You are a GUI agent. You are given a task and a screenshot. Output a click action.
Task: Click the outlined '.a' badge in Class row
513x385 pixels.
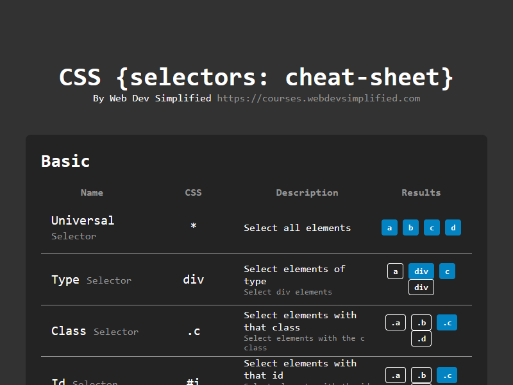click(395, 323)
